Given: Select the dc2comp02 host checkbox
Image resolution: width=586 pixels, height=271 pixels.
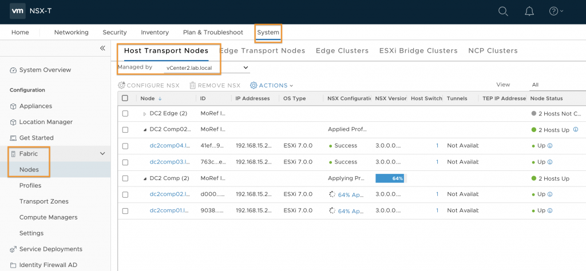Looking at the screenshot, I should coord(125,194).
